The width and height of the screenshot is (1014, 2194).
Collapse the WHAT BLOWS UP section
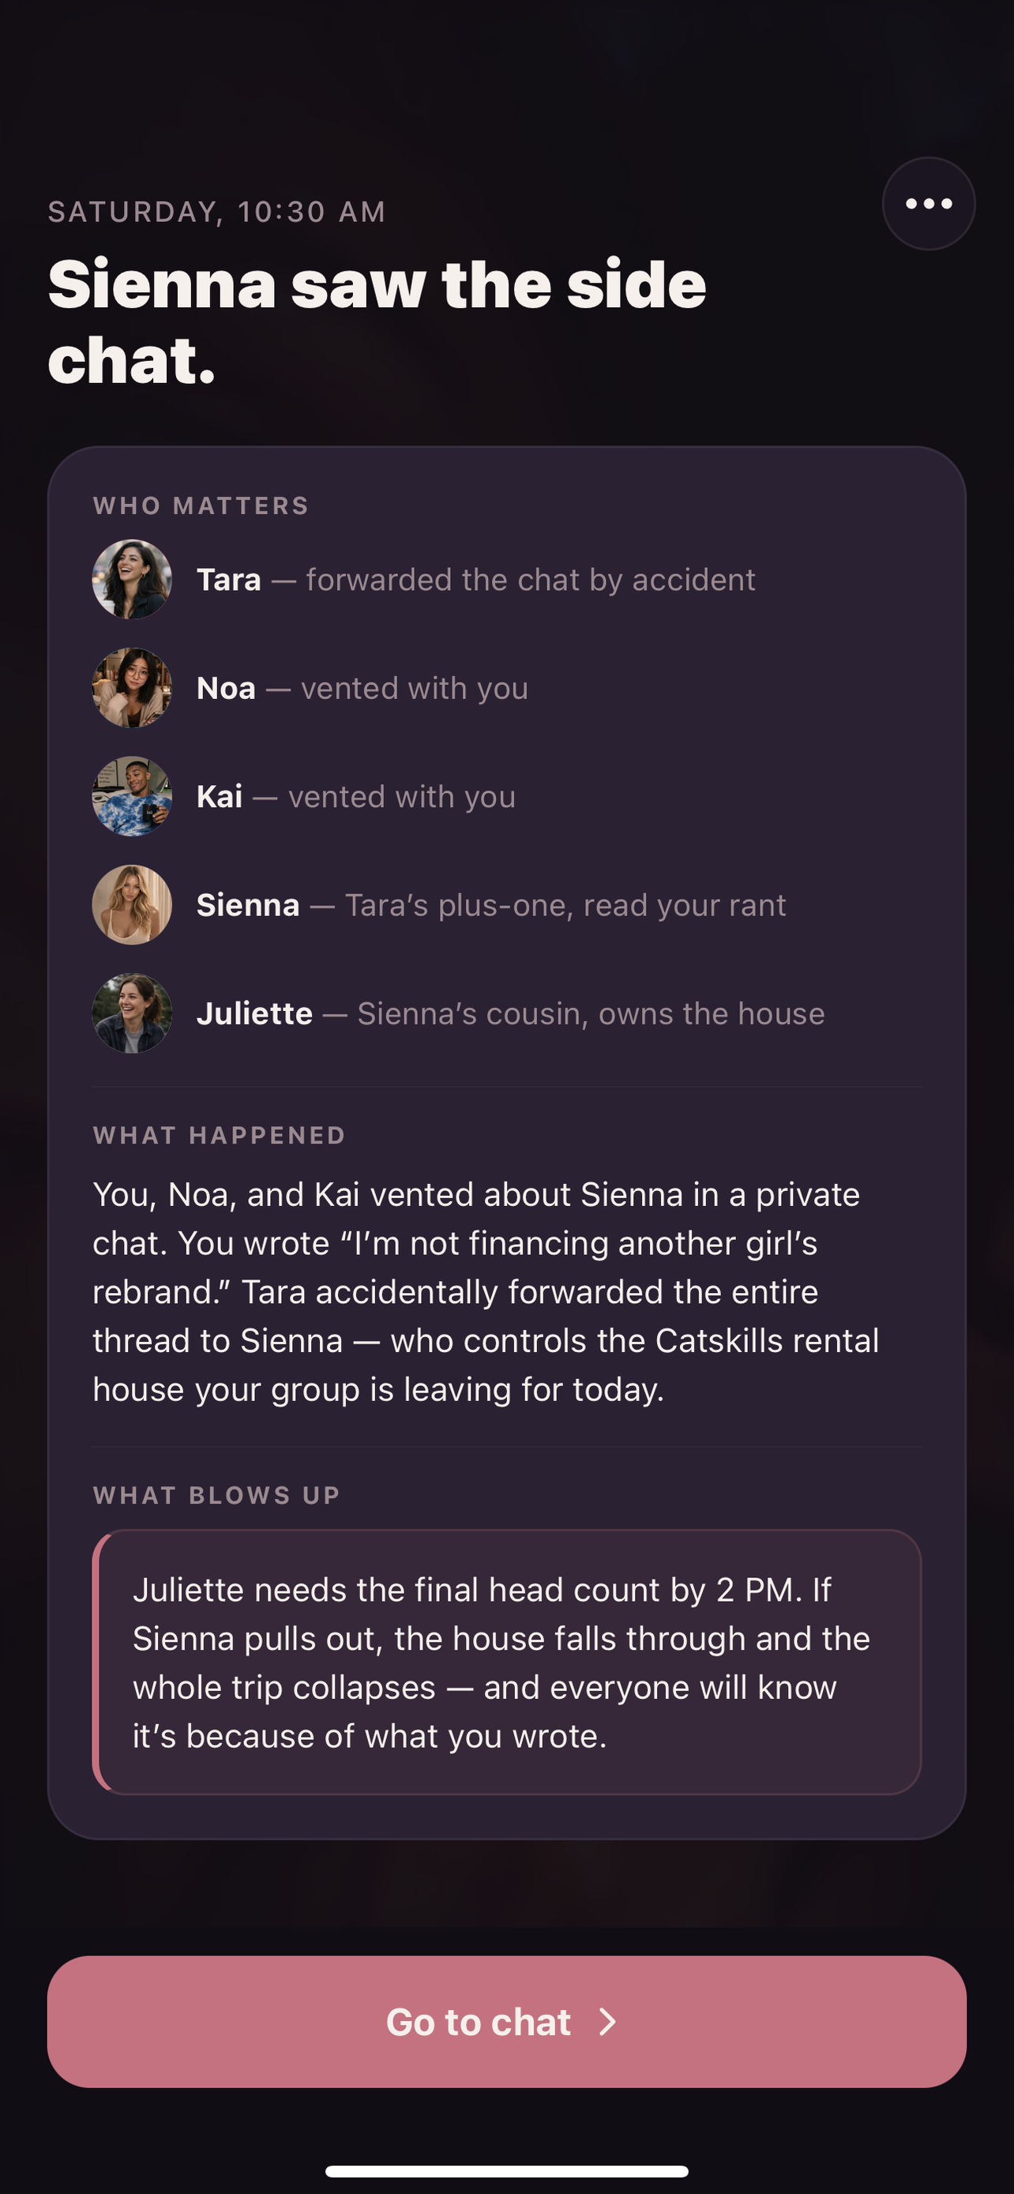[x=216, y=1495]
